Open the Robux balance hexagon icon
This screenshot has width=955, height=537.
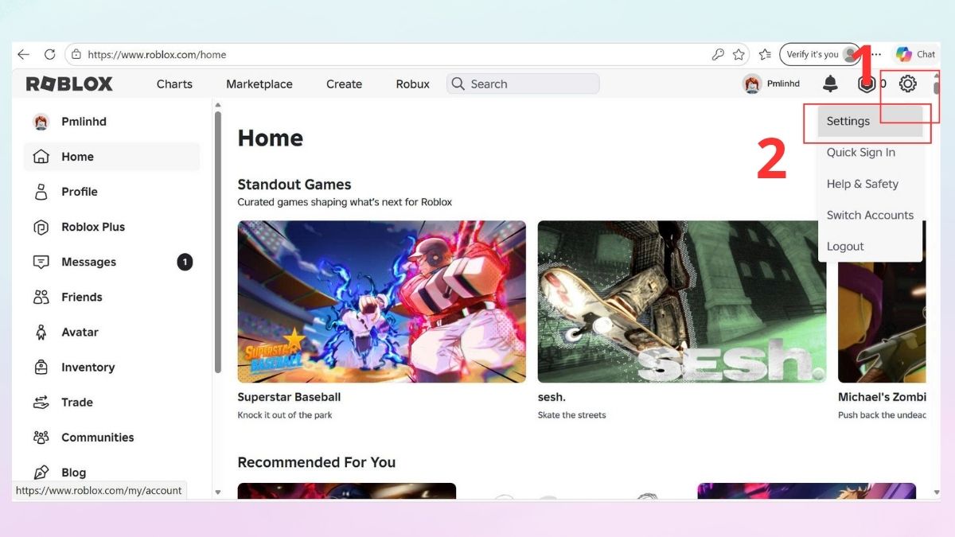click(x=866, y=84)
